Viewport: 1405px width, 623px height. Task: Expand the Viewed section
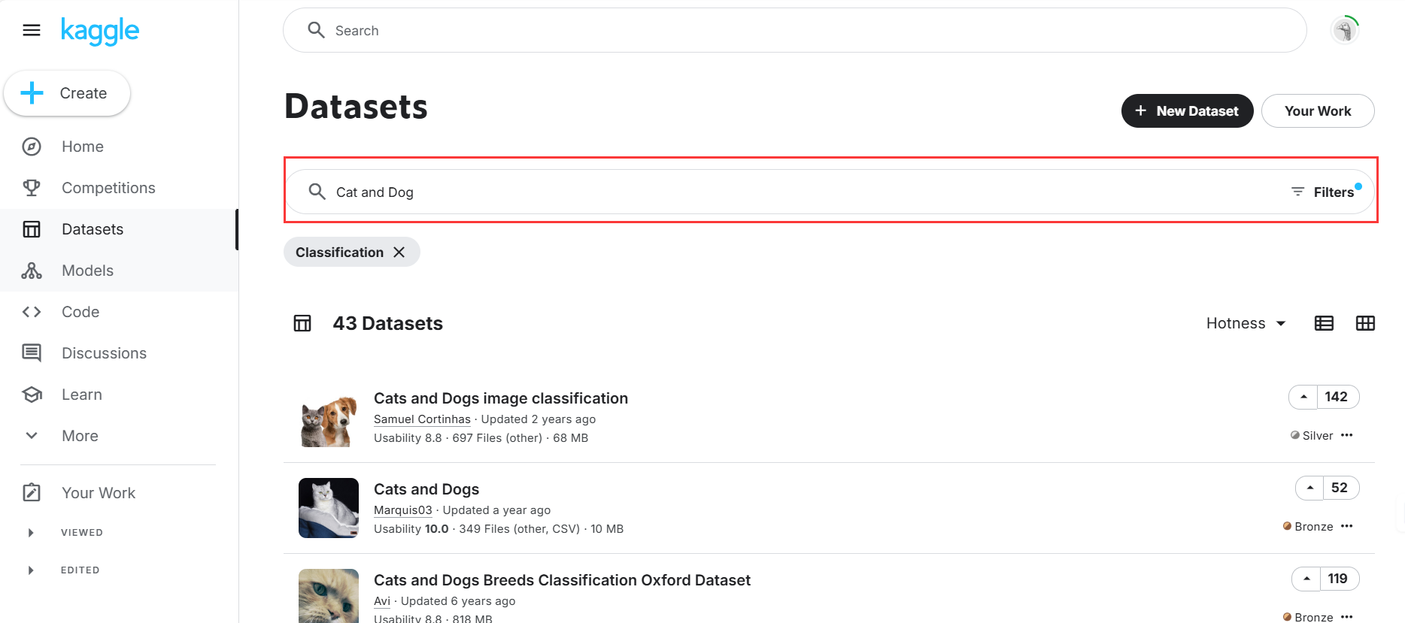31,533
